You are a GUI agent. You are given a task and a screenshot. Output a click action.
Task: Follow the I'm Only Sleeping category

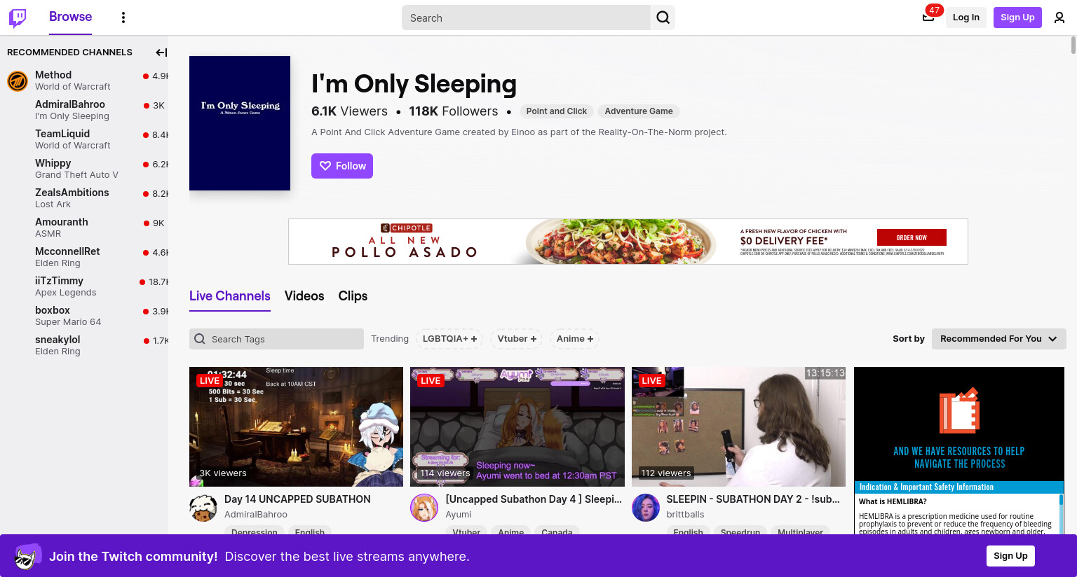point(342,166)
